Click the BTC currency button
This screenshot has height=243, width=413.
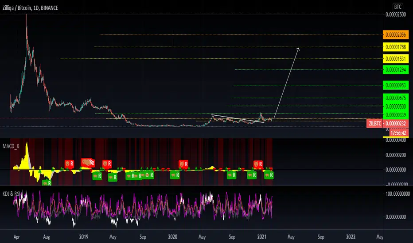pos(397,7)
